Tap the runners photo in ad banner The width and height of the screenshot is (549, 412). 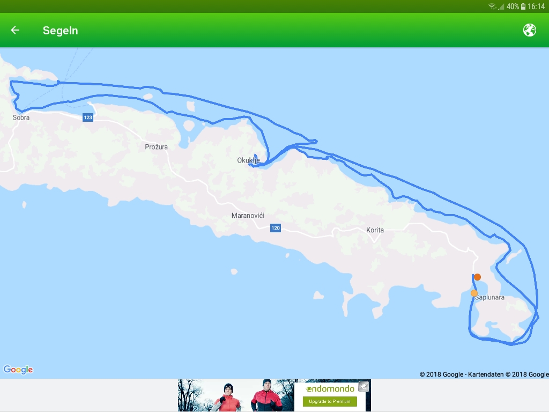pos(236,395)
